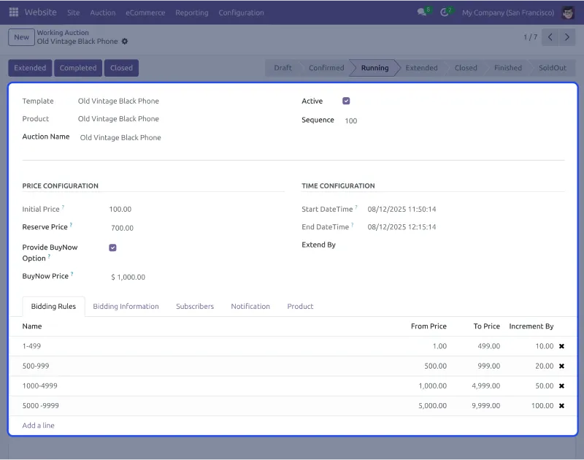Go to previous record with left arrow

550,37
